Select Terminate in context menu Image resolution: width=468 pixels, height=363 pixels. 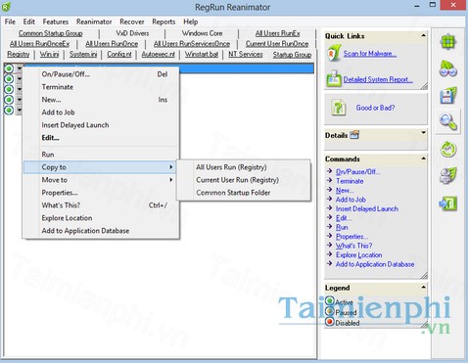click(101, 87)
